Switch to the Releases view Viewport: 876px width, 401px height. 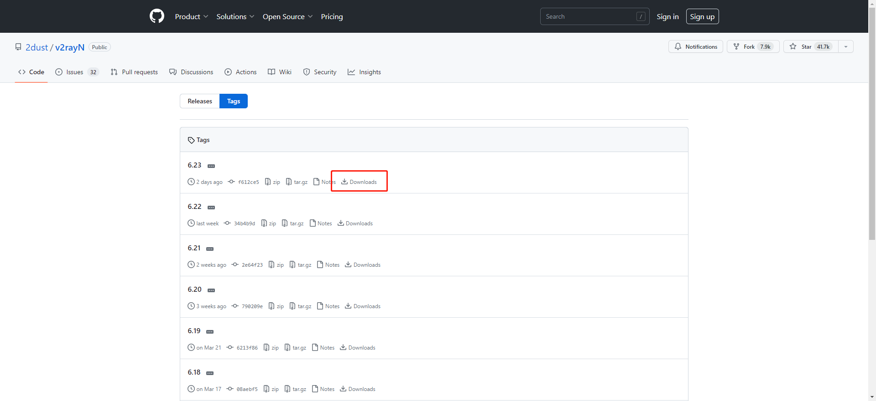click(200, 101)
